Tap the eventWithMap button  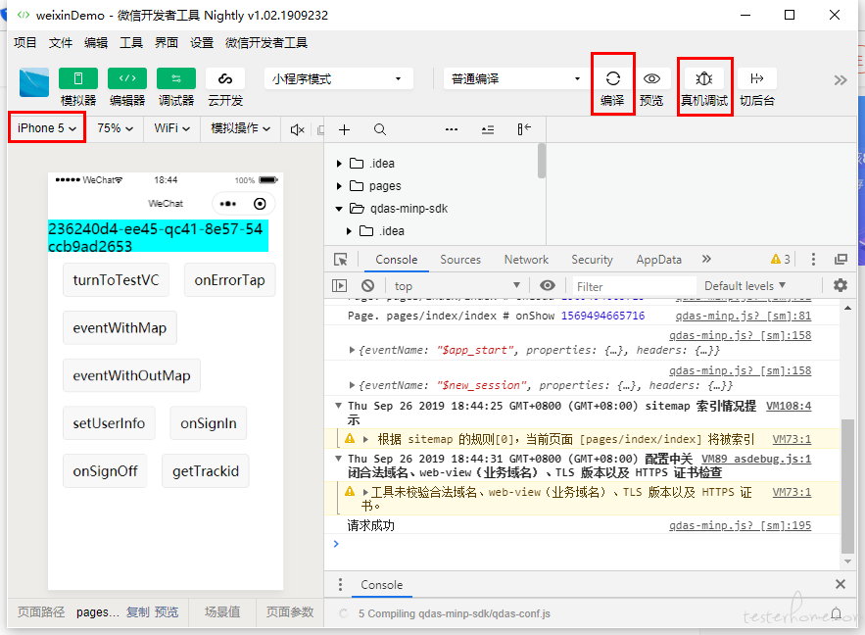pyautogui.click(x=120, y=328)
